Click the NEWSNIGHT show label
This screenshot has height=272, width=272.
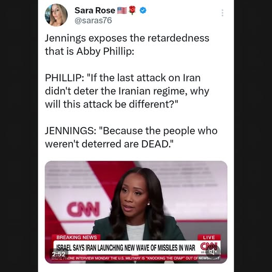tap(209, 258)
